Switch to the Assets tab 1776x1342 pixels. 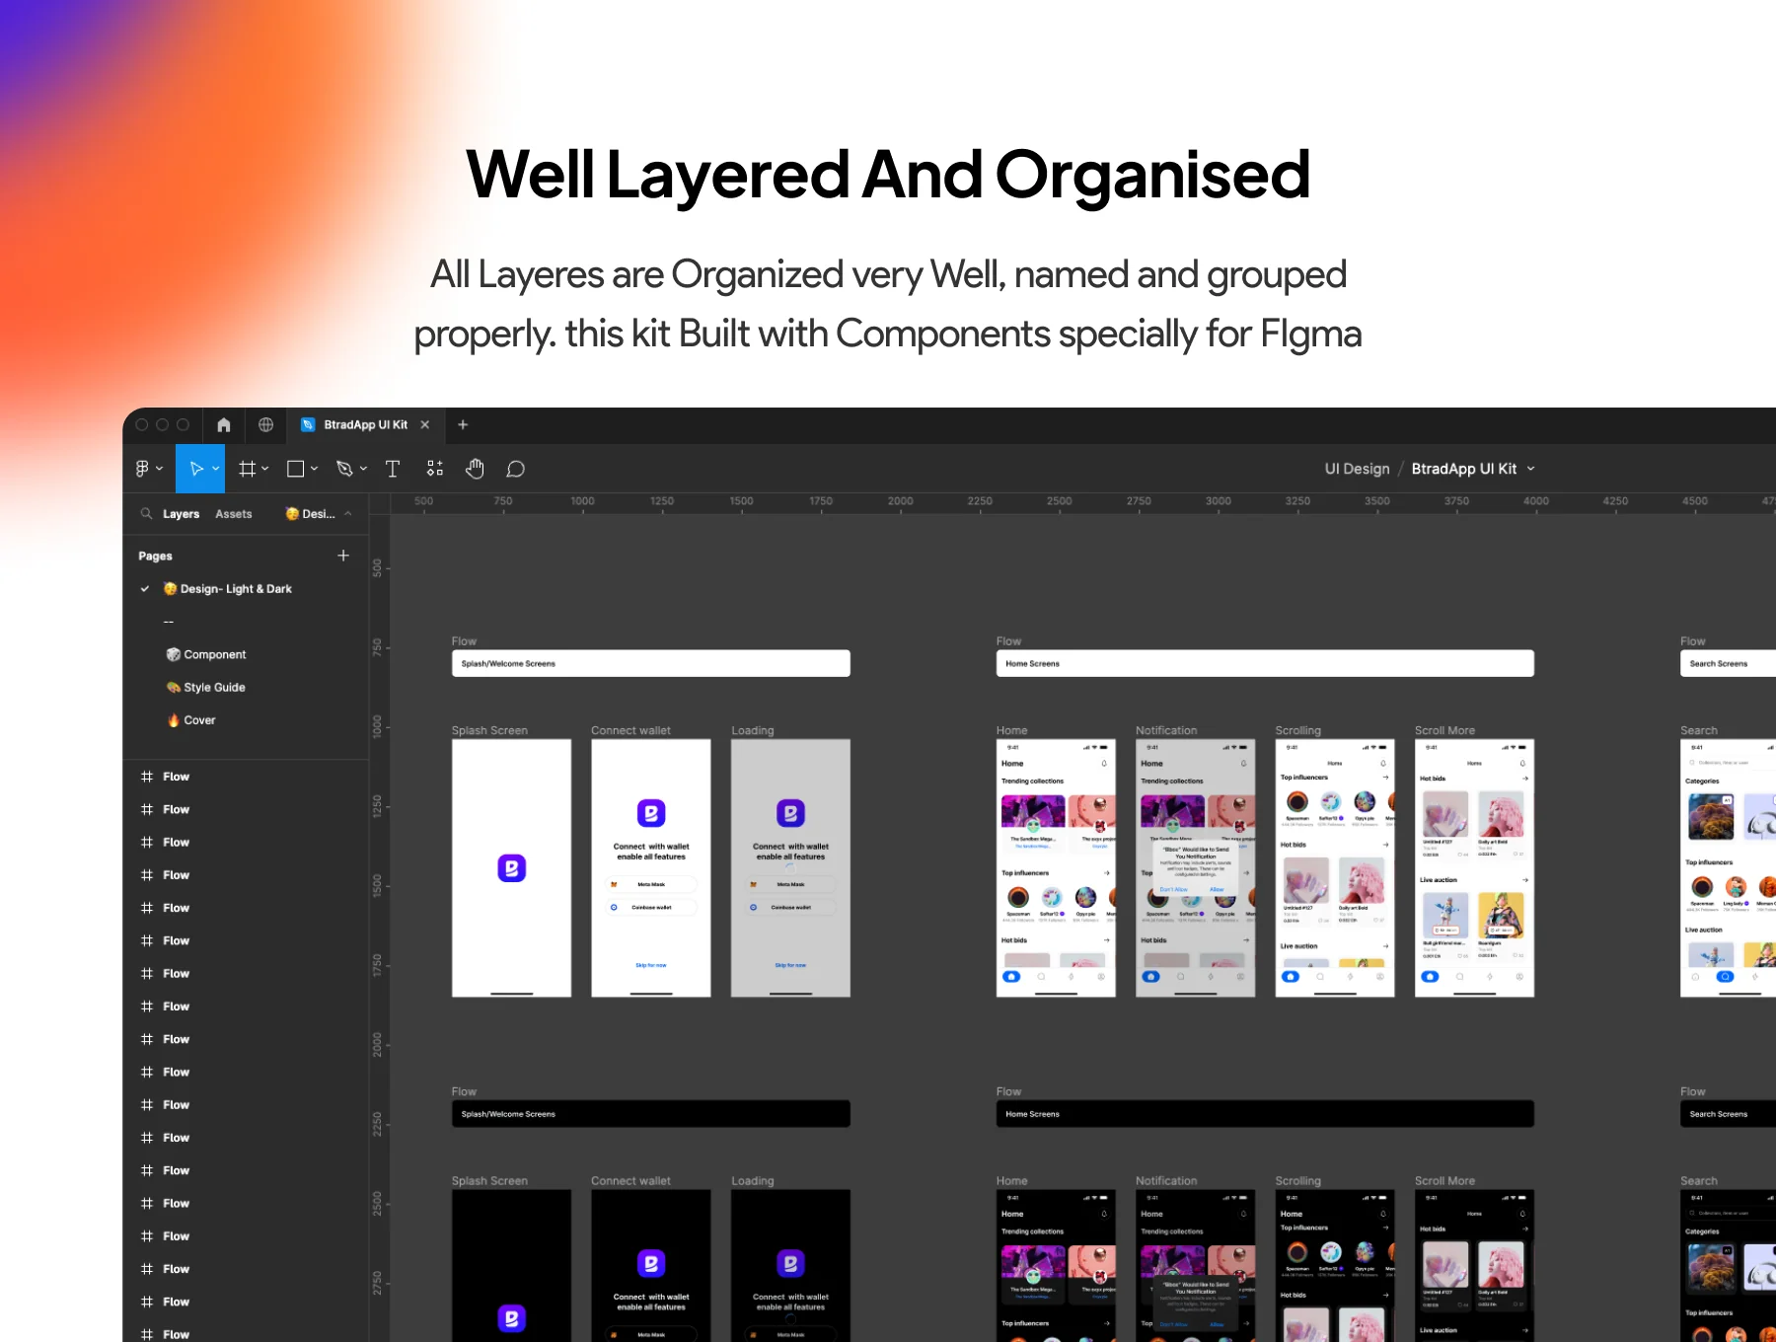coord(234,514)
